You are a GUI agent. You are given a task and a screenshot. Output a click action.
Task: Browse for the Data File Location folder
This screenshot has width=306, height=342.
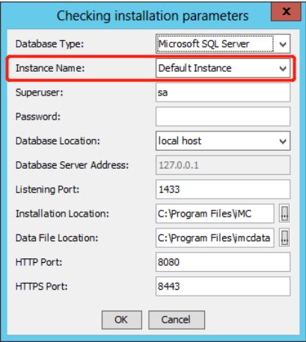click(x=284, y=237)
